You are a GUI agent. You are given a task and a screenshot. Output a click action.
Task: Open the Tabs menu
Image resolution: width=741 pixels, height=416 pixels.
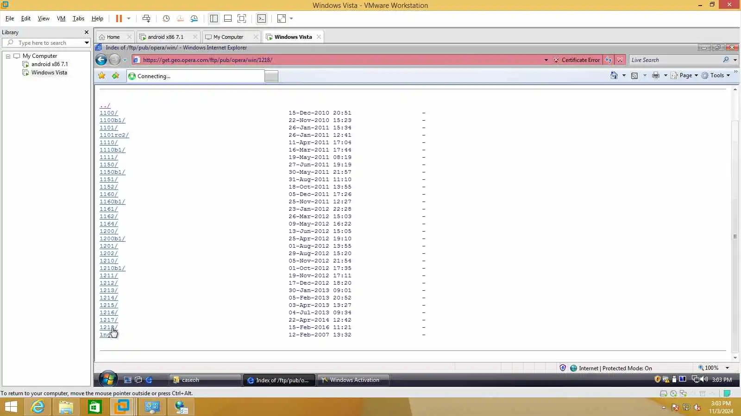78,18
